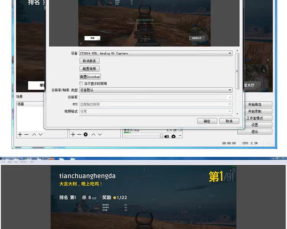Open the FPS dropdown showing 匹配输出帧率
The width and height of the screenshot is (287, 229).
[156, 104]
